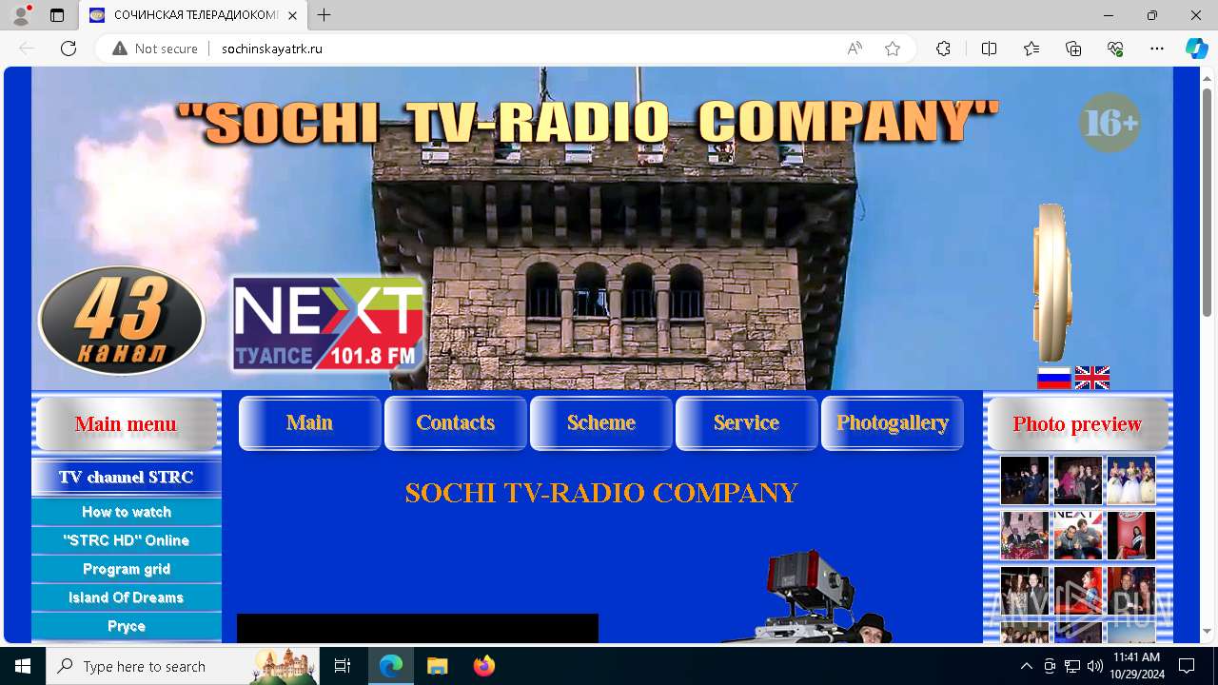Click the Main menu header button
This screenshot has height=685, width=1218.
click(126, 424)
